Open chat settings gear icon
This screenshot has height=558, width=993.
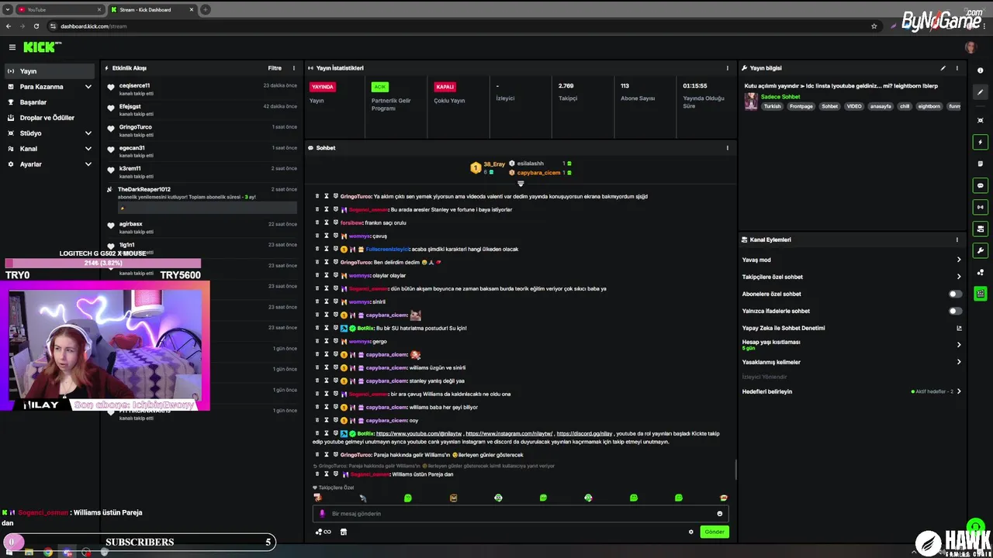pos(691,532)
